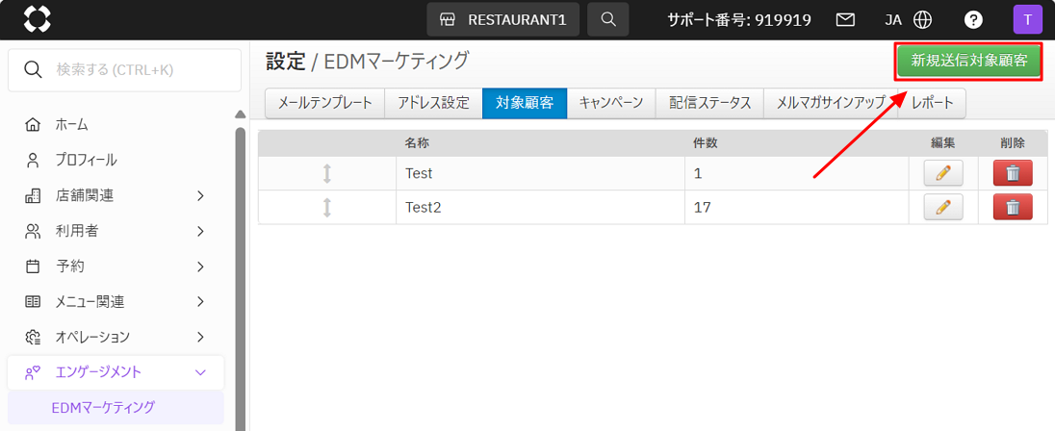Focus the 検索する sidebar search field

[x=135, y=70]
